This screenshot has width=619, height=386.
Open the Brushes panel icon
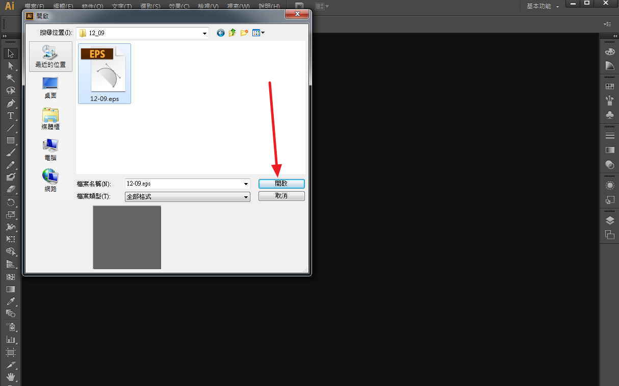pos(609,100)
